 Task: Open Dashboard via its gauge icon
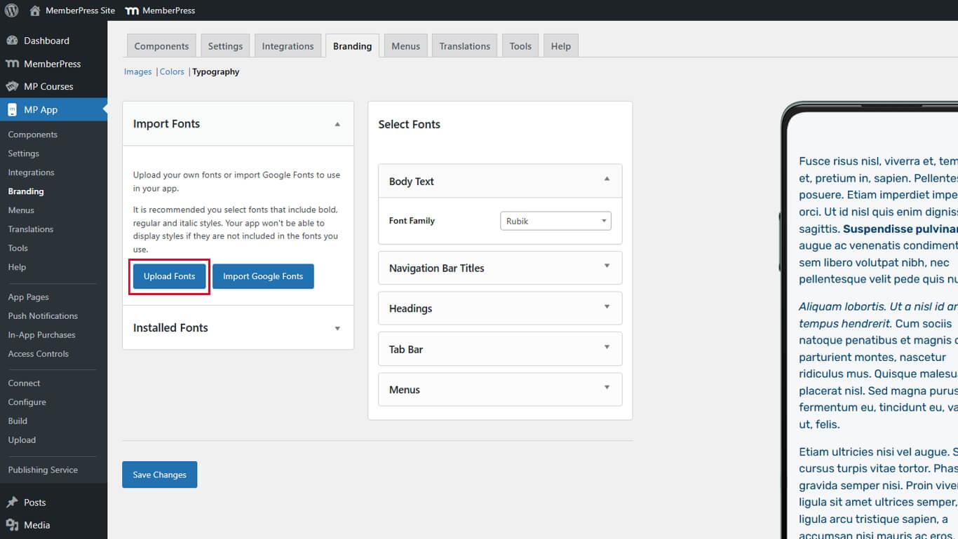12,41
